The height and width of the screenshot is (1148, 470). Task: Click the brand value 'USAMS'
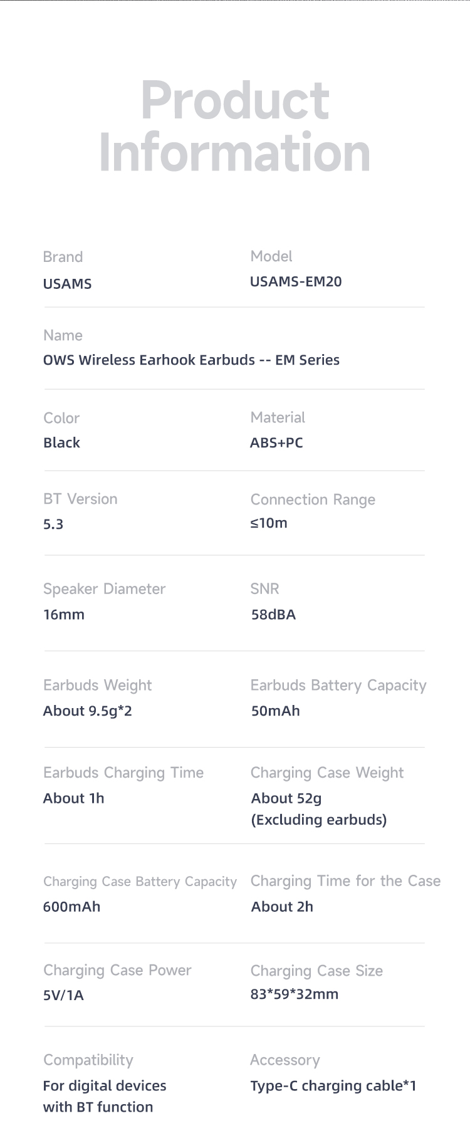click(67, 284)
